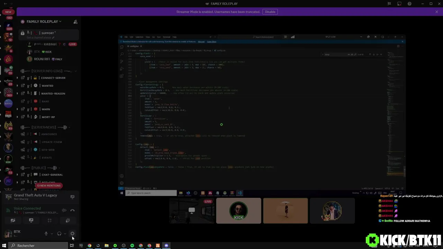Click Voice Connected status text
443x249 pixels.
[27, 208]
